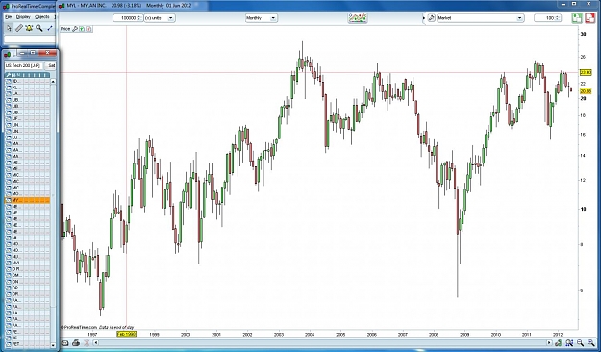Click the yellow 20.98 price label
This screenshot has height=352, width=601.
(586, 91)
